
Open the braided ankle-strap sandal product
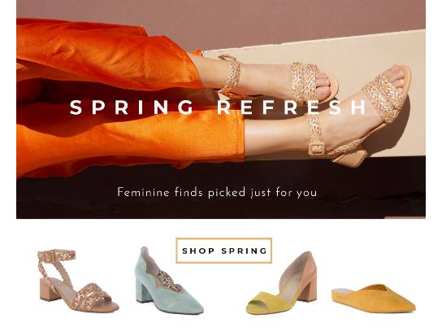(x=78, y=281)
